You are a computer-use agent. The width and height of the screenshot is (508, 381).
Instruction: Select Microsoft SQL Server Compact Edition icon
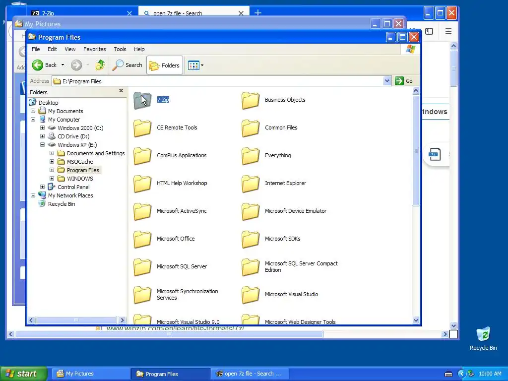click(x=251, y=267)
